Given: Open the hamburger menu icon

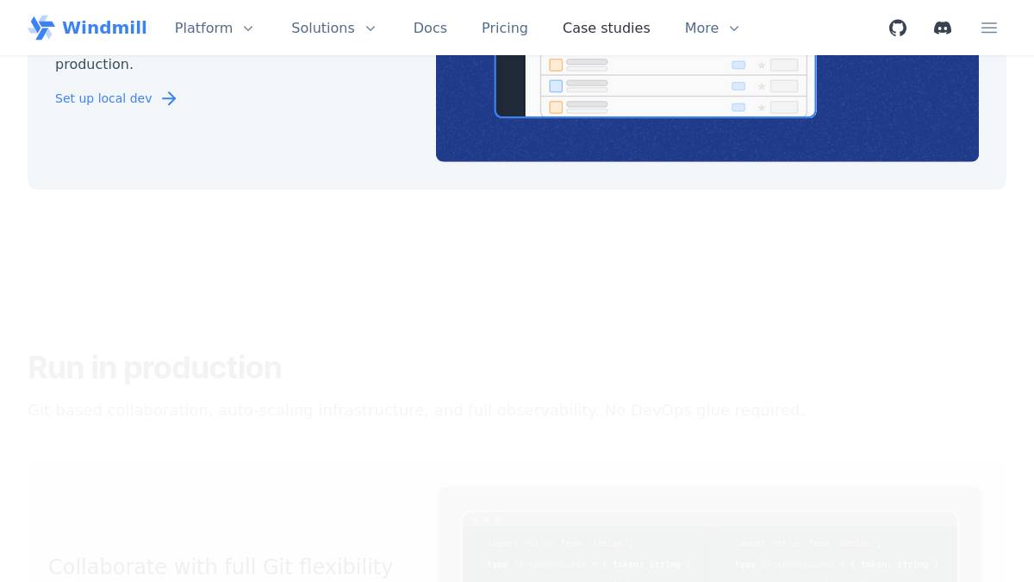Looking at the screenshot, I should coord(989,28).
